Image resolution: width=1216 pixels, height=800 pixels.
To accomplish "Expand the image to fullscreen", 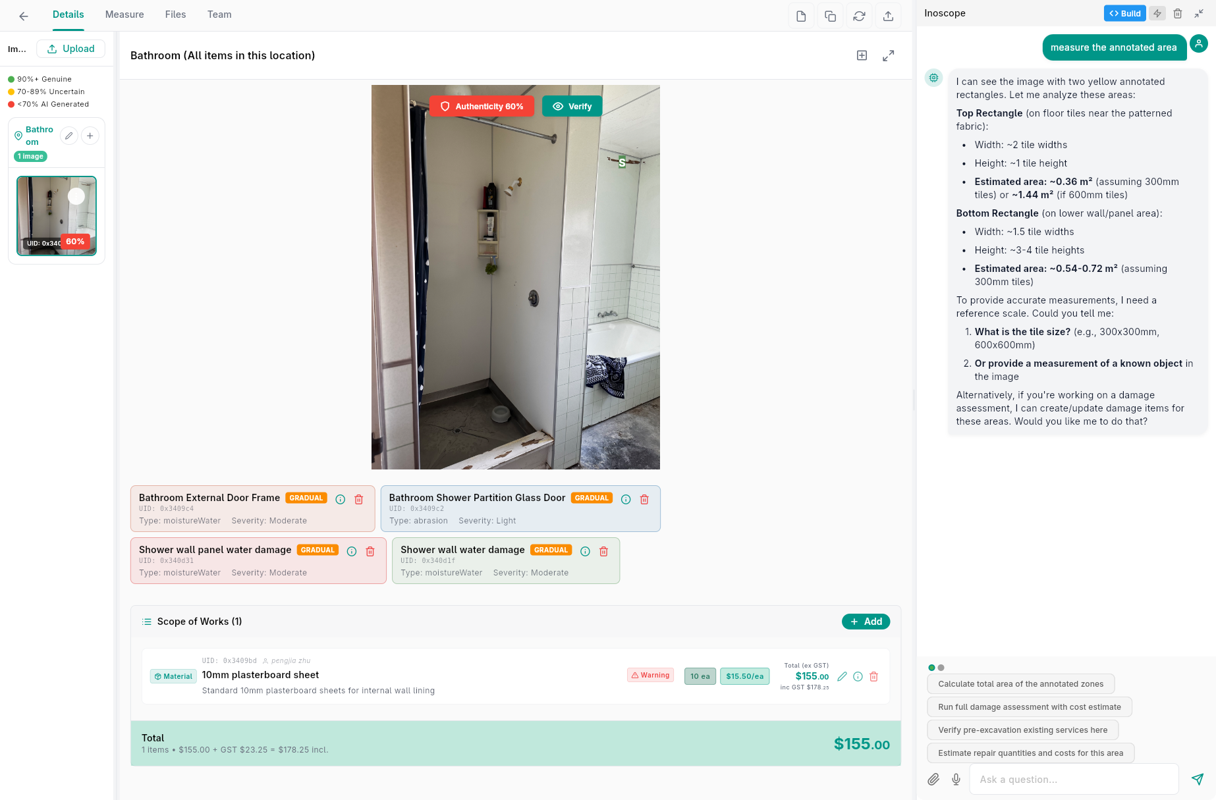I will pos(889,56).
